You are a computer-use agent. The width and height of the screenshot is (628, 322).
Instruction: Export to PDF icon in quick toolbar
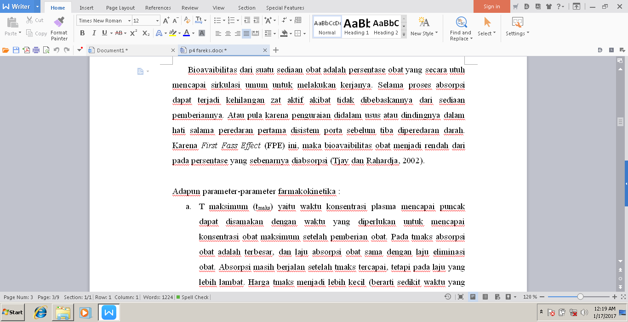pyautogui.click(x=26, y=50)
